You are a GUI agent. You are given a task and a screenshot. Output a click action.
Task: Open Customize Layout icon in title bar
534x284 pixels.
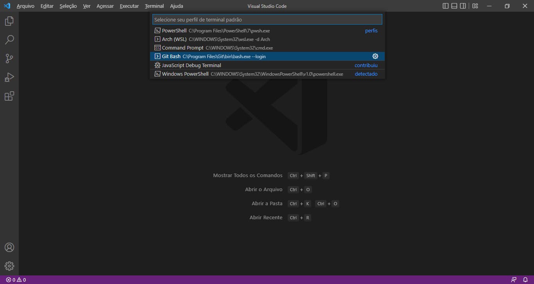pyautogui.click(x=475, y=6)
